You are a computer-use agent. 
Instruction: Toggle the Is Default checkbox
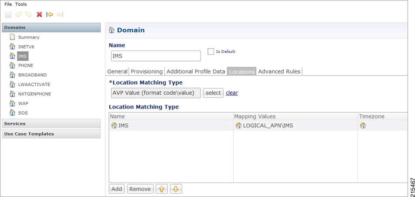pos(211,51)
